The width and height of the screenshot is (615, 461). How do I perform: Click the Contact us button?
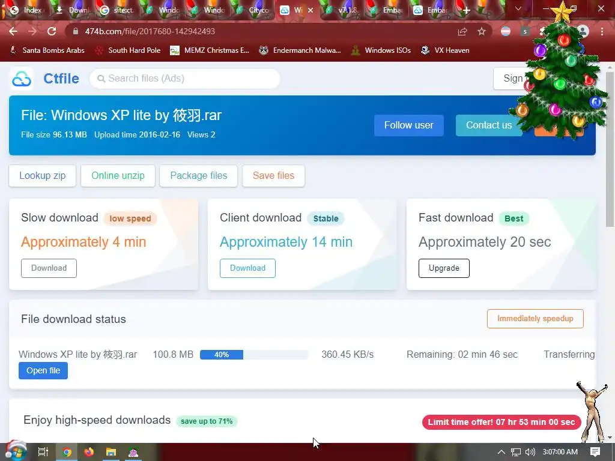tap(489, 125)
